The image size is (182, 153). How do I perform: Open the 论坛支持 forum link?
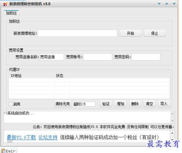48,137
